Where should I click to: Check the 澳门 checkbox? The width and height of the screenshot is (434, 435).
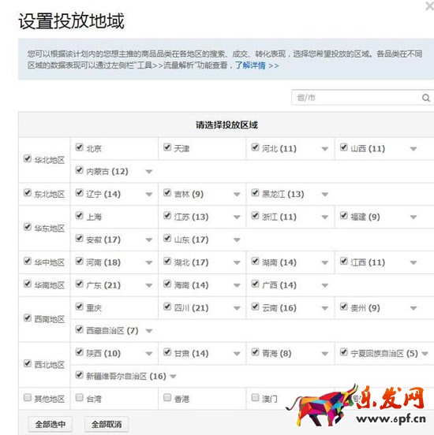point(256,397)
